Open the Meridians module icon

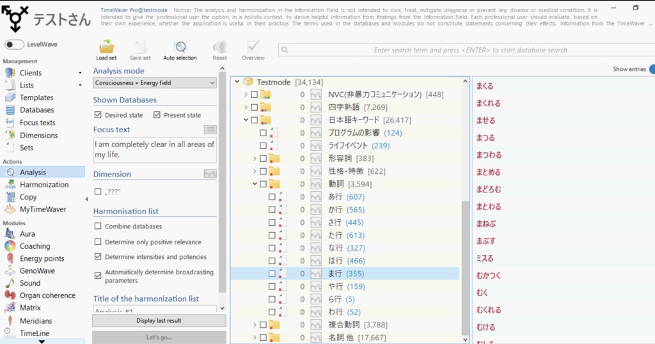tap(10, 320)
